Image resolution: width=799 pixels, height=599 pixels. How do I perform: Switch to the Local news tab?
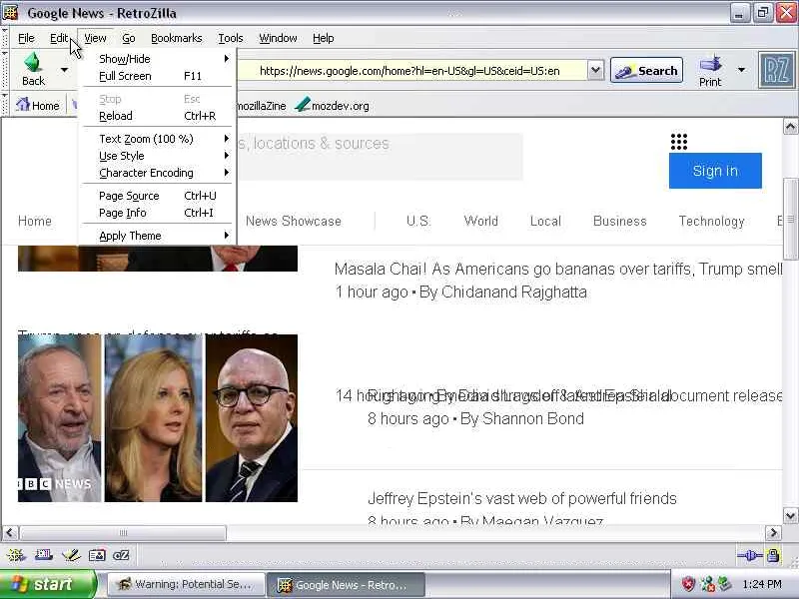(x=545, y=221)
